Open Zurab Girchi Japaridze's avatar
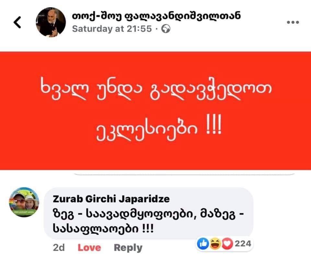Image resolution: width=311 pixels, height=264 pixels. [24, 203]
